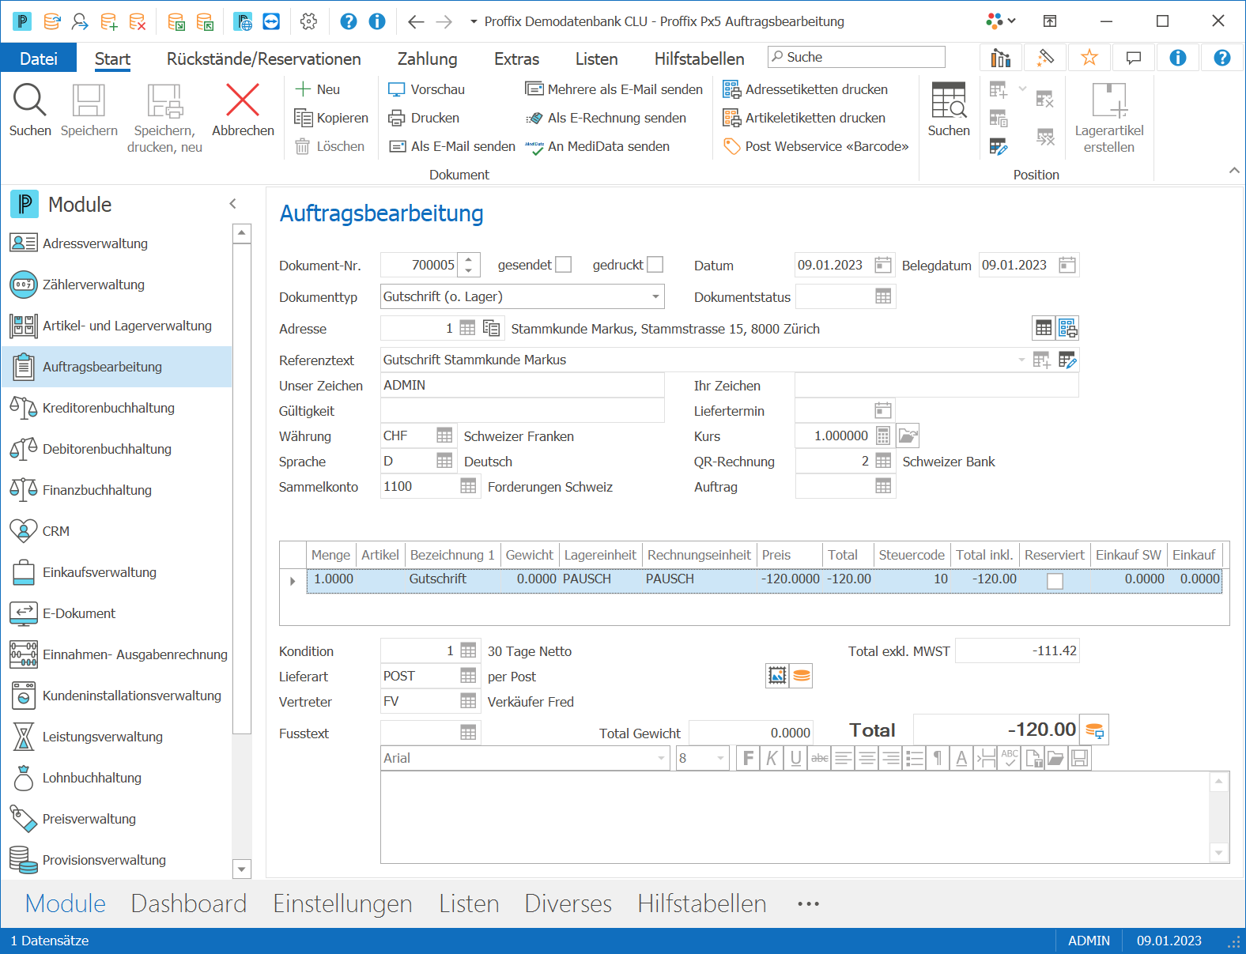Toggle the gesendet checkbox
The image size is (1246, 954).
[564, 265]
